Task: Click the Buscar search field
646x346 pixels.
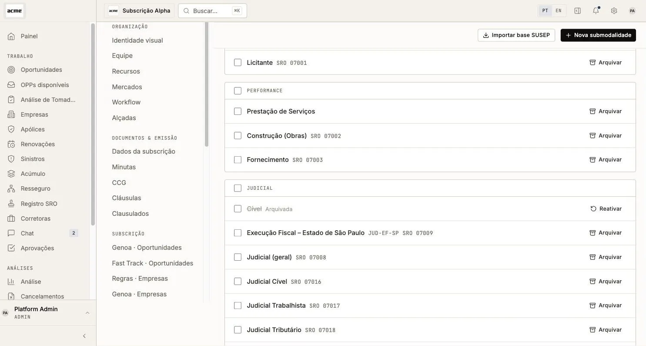Action: (212, 11)
